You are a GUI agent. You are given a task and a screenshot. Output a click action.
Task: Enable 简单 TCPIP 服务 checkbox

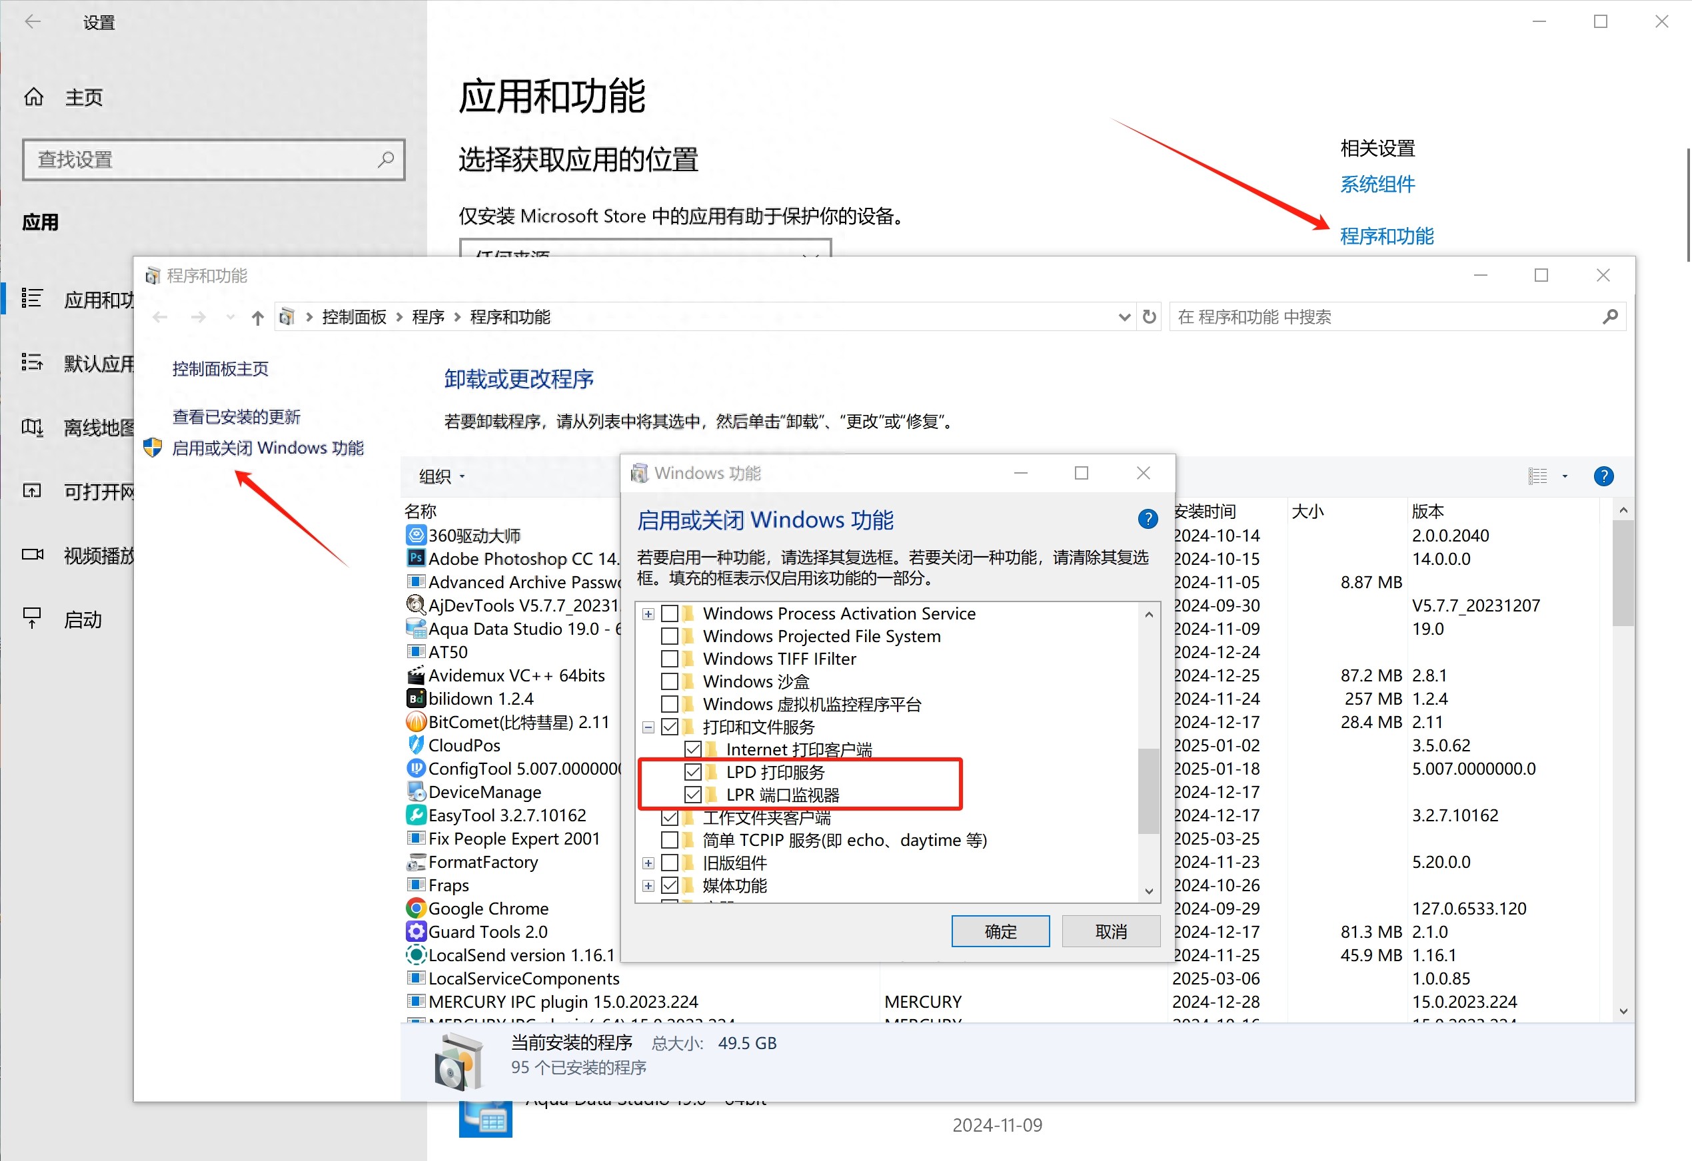tap(669, 840)
